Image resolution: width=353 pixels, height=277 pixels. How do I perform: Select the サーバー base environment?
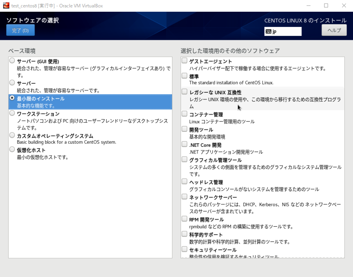click(x=12, y=82)
